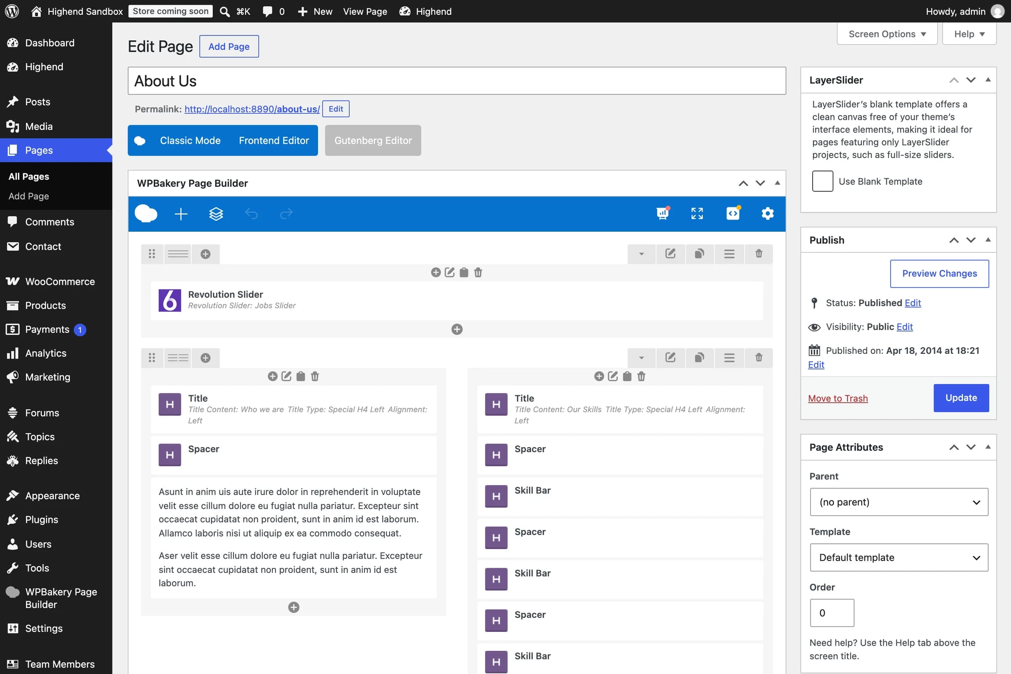Toggle the two-column row collapse arrow
Viewport: 1011px width, 674px height.
click(x=641, y=358)
